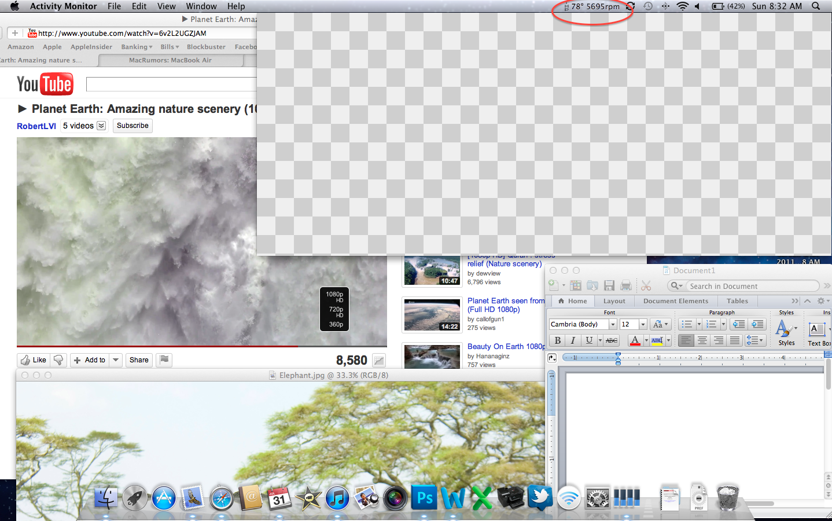This screenshot has width=832, height=521.
Task: Open Planet Earth seen from space video link
Action: (506, 305)
